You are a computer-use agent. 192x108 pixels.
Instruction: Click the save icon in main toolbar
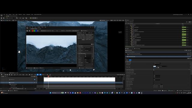tap(1, 18)
